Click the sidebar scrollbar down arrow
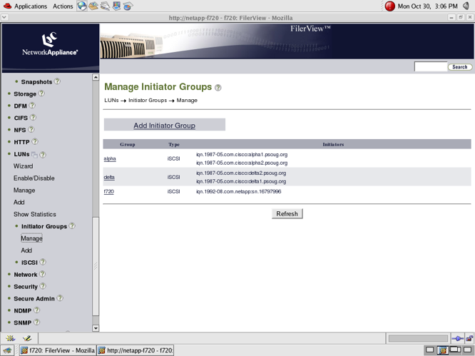Image resolution: width=475 pixels, height=356 pixels. (96, 328)
